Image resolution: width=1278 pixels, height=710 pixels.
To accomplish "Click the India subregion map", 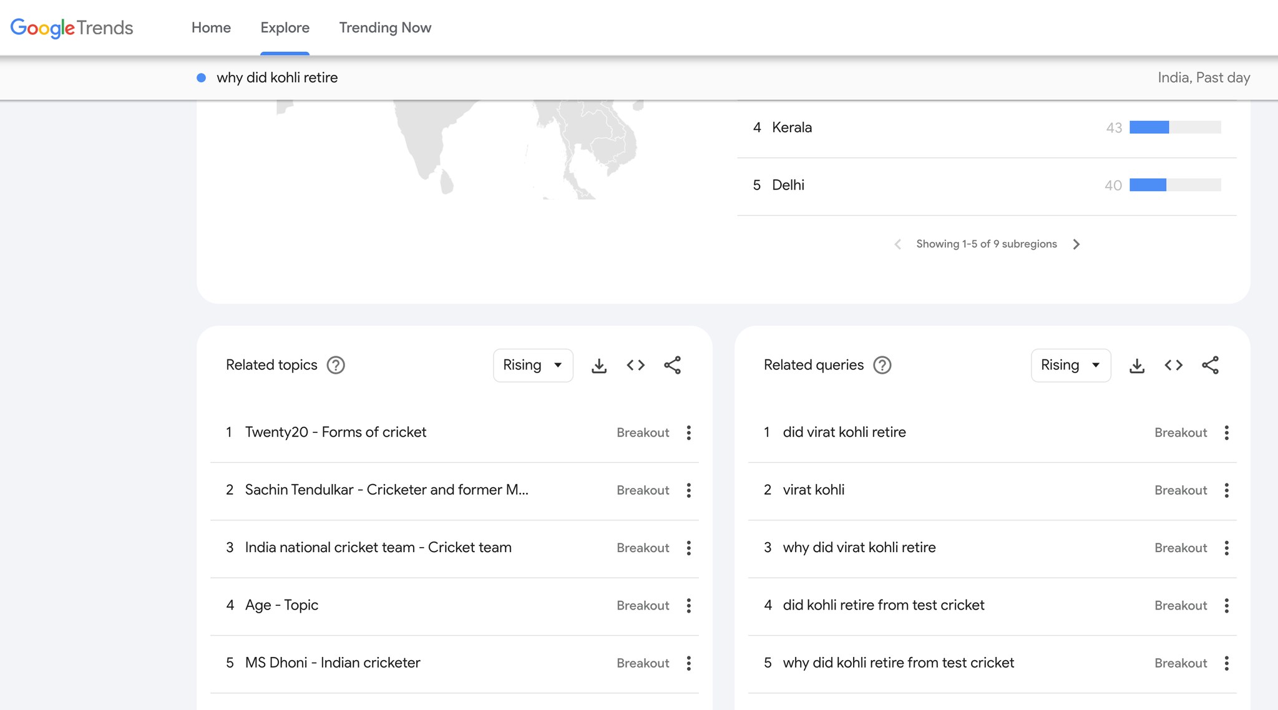I will [460, 150].
